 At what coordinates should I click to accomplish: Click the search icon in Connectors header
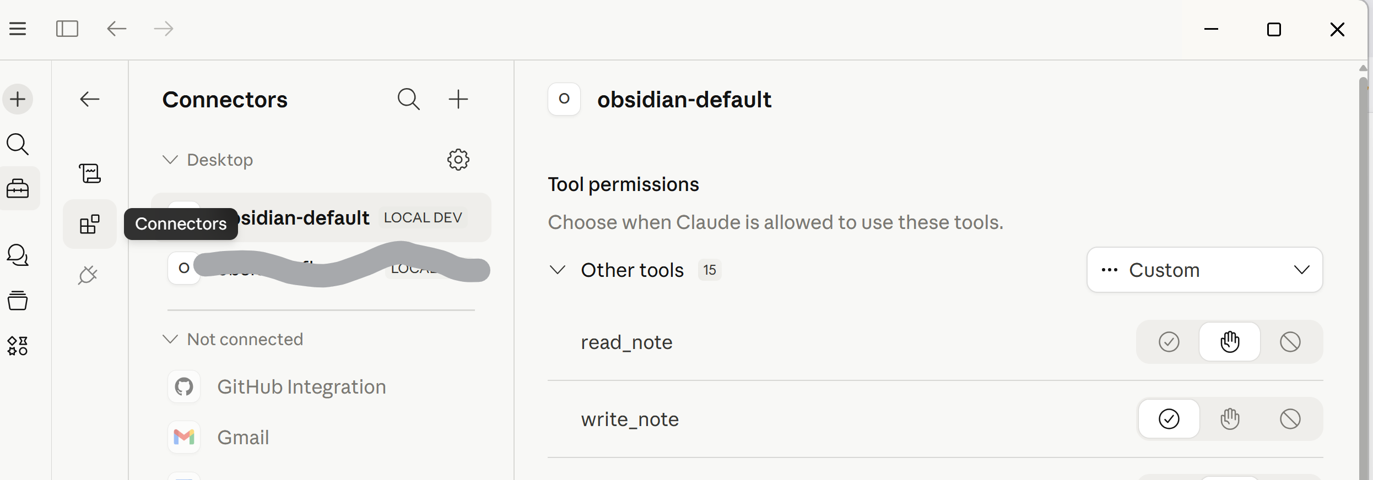pos(408,100)
